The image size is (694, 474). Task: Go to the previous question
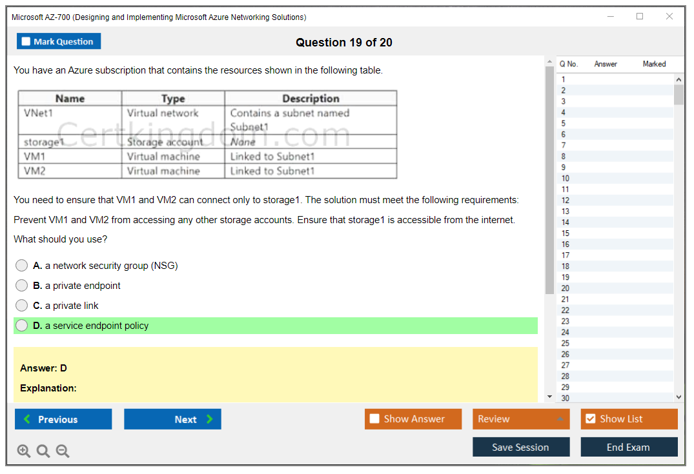63,419
